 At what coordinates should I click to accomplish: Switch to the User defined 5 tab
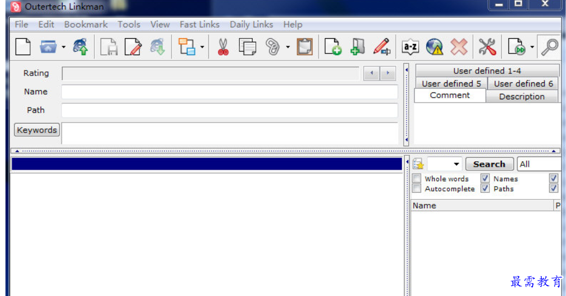451,84
